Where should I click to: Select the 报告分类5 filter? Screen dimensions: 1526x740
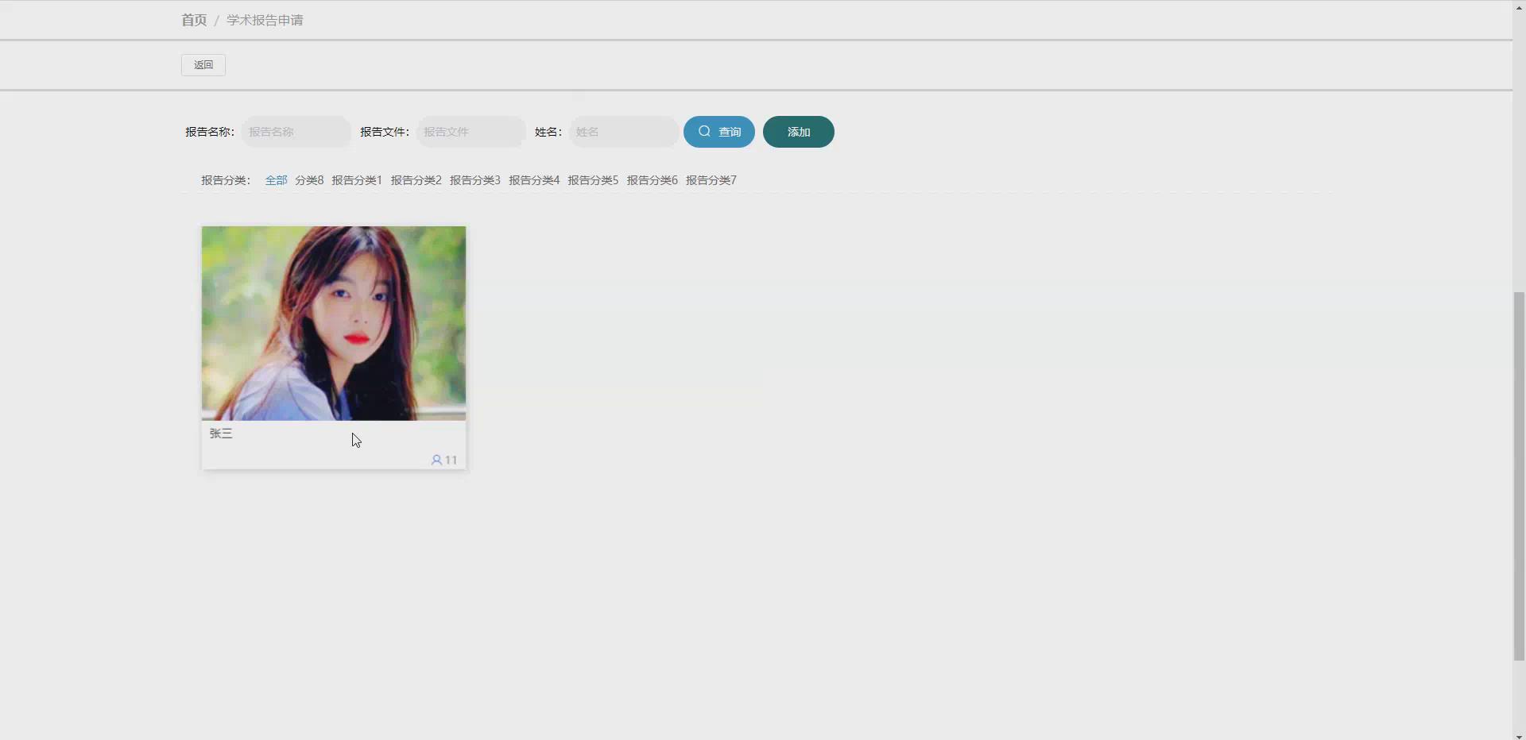coord(593,180)
